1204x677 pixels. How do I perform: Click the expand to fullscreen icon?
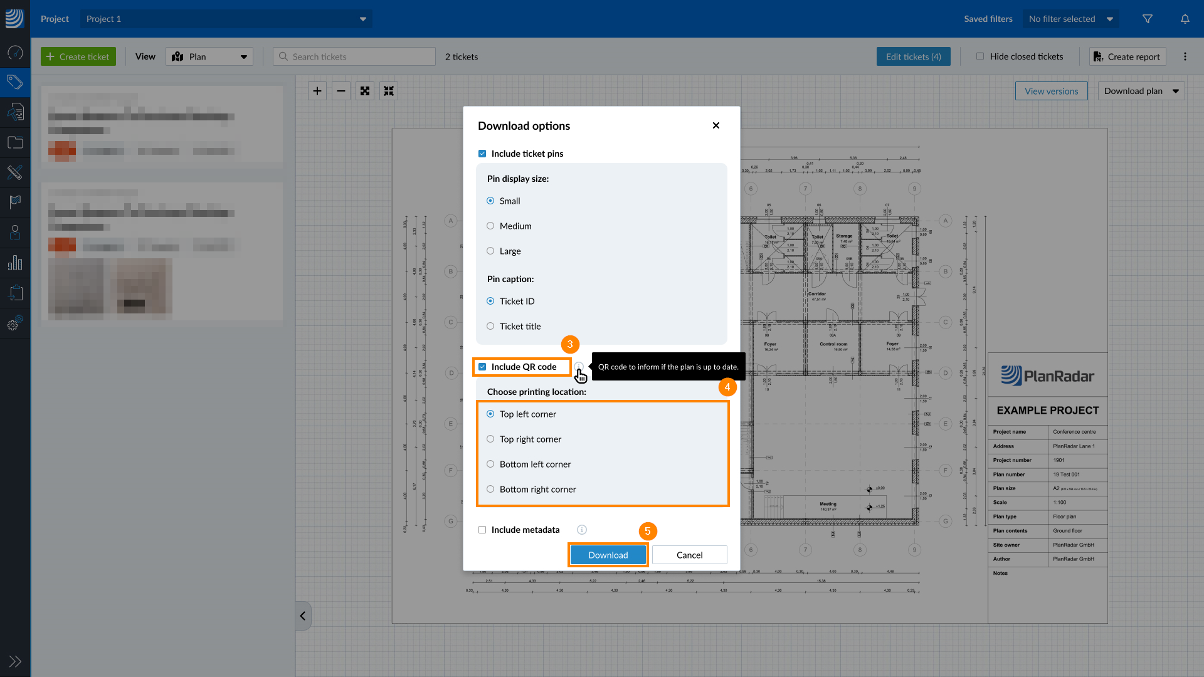[x=365, y=91]
